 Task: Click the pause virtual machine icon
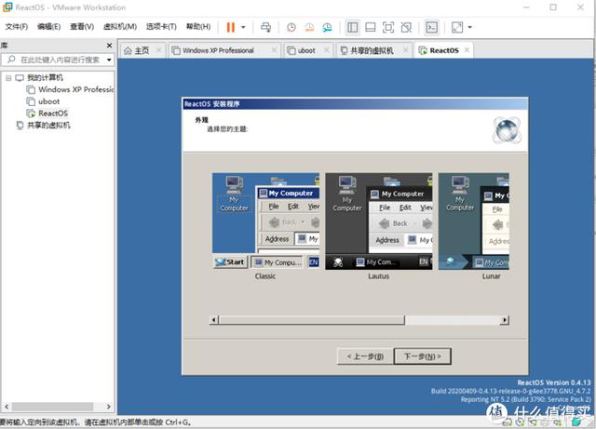point(230,27)
